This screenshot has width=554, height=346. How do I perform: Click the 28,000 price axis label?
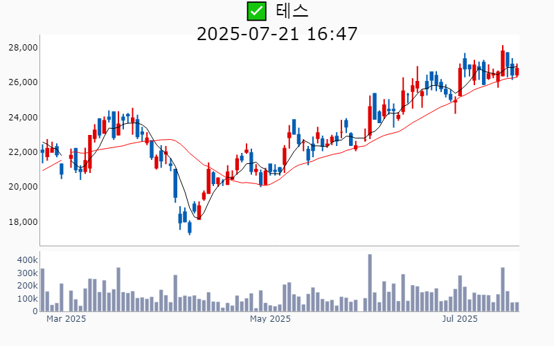point(23,48)
